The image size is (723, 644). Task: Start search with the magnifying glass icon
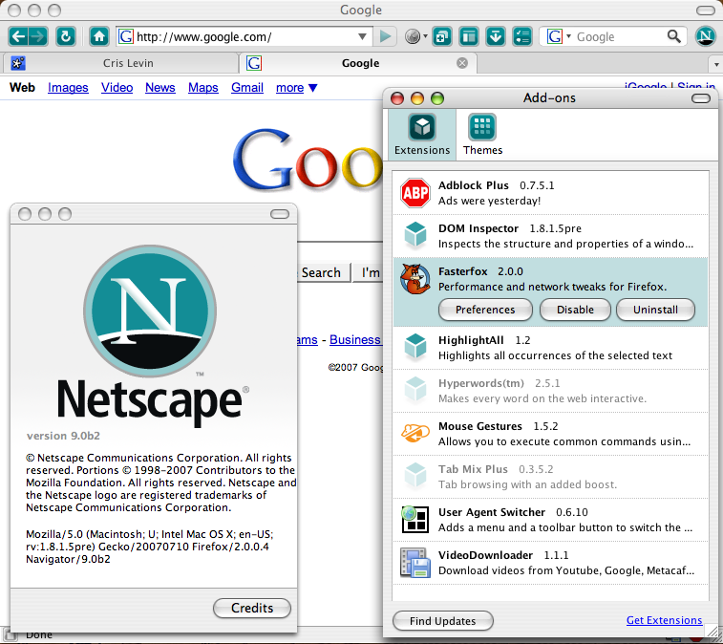click(x=674, y=36)
